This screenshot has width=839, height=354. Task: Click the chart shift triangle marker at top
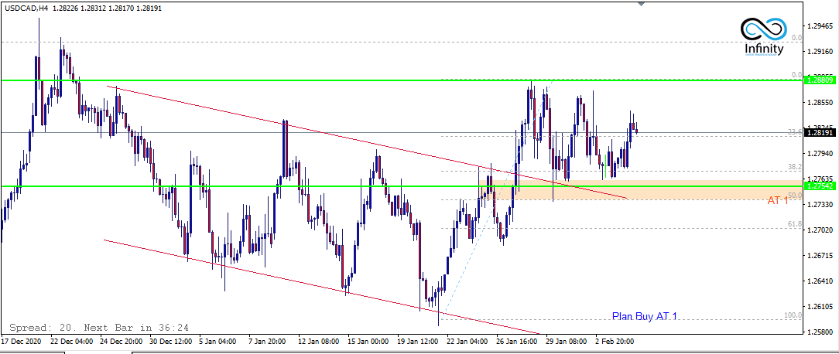tap(642, 3)
